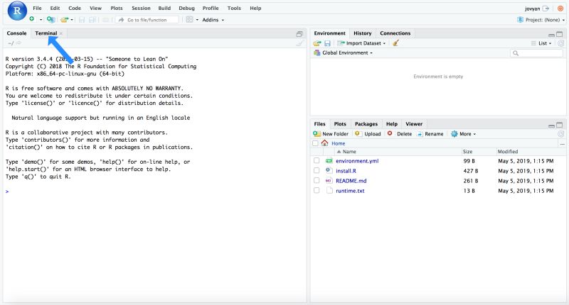Open the Session menu
Viewport: 569px width, 305px height.
(x=141, y=8)
